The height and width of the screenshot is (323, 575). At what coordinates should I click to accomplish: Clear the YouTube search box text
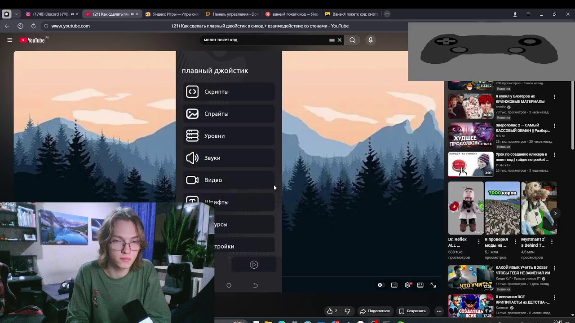click(x=340, y=40)
